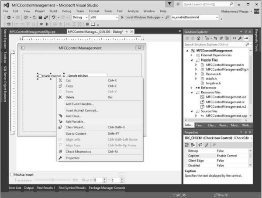This screenshot has width=262, height=198.
Task: Click the Toggle Guides icon in dialog toolbar
Action: (93, 24)
